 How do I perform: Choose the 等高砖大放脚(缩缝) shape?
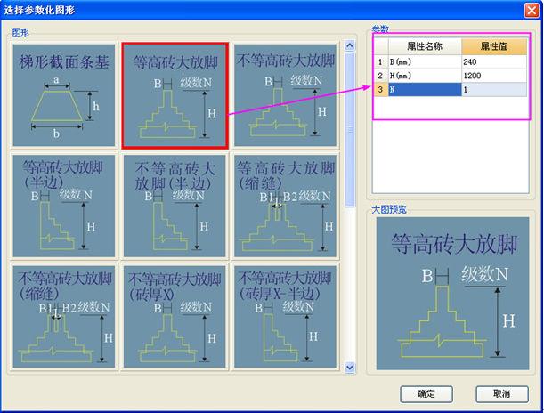point(286,206)
